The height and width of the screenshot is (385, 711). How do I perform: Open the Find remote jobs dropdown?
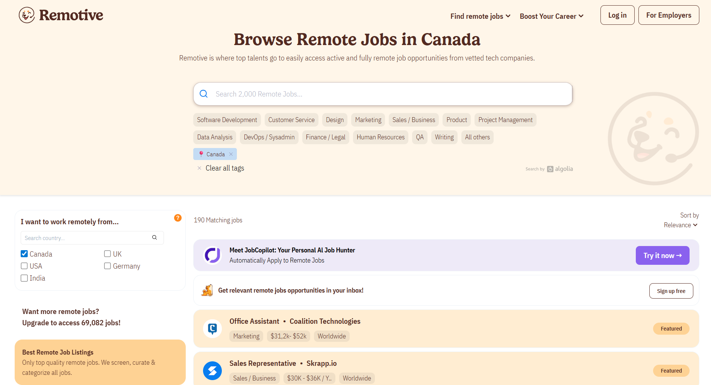(x=481, y=16)
